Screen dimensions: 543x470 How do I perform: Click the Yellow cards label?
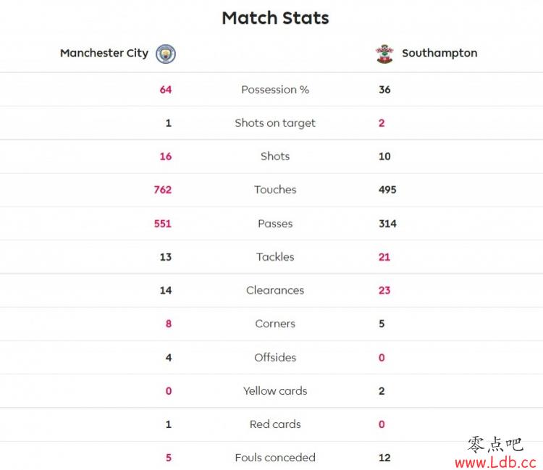coord(275,390)
